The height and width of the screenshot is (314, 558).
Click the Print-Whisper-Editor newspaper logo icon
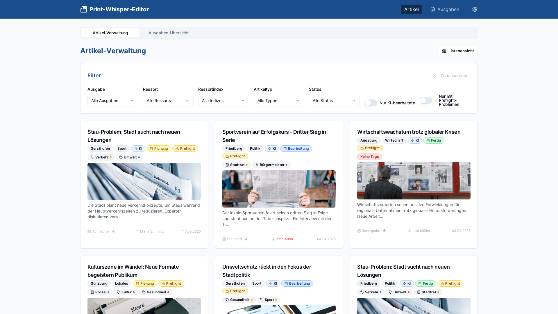click(x=84, y=9)
